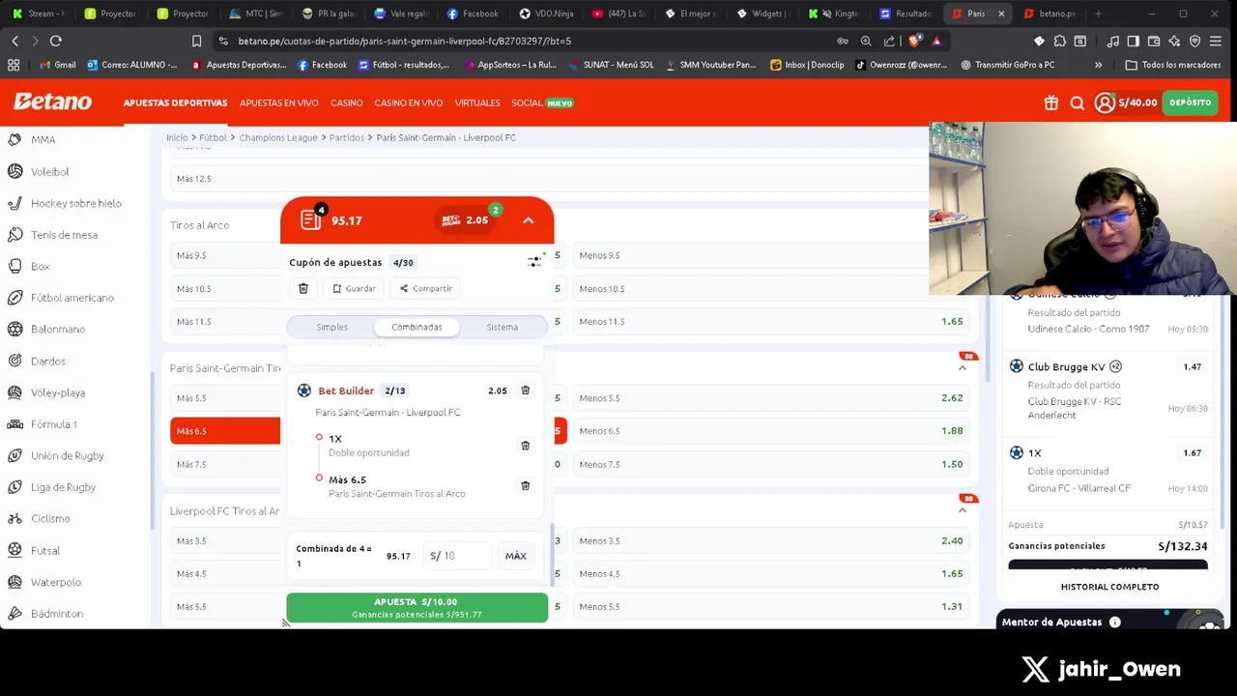Open Apuestas en Vivo menu
Image resolution: width=1237 pixels, height=696 pixels.
[278, 102]
